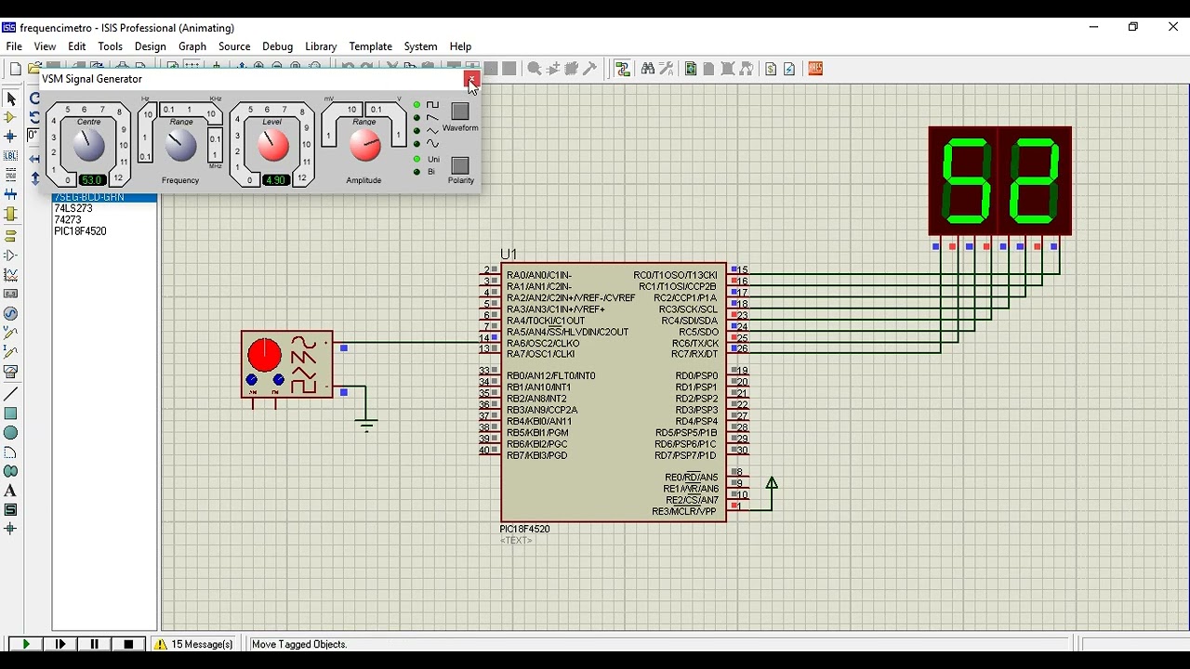Click the ground terminal symbol
The image size is (1190, 669).
point(366,426)
